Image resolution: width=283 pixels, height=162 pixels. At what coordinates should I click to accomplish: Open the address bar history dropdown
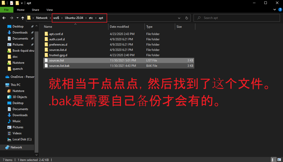point(179,18)
